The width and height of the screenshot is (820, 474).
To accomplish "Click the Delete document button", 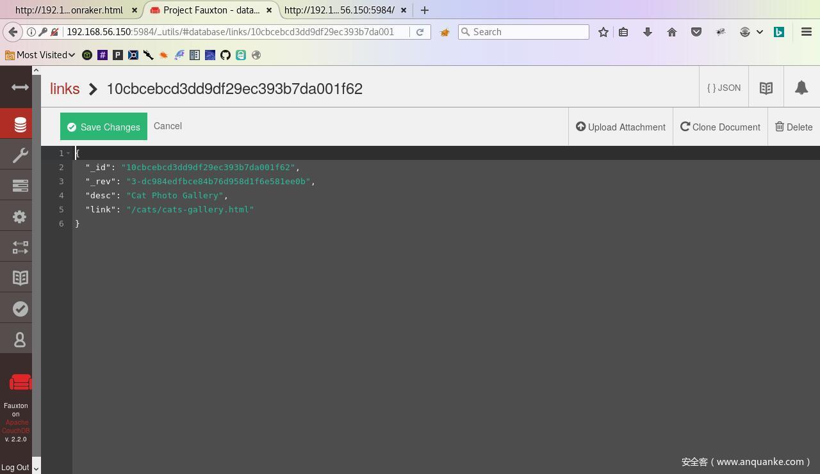I will click(x=793, y=127).
